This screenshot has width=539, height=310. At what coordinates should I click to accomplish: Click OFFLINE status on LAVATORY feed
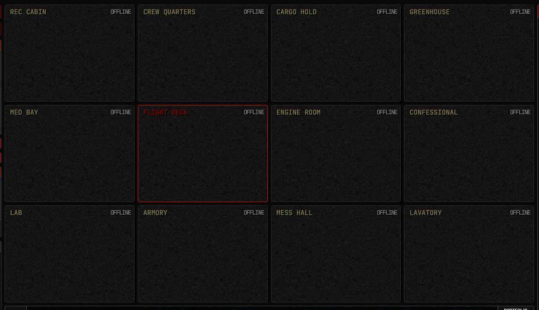[x=521, y=213]
